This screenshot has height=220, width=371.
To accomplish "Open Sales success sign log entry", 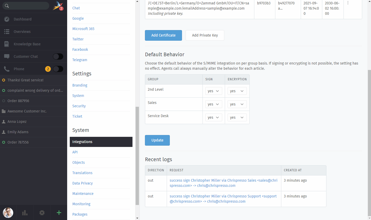I will pyautogui.click(x=223, y=183).
